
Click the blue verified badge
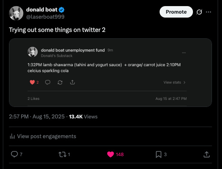[x=62, y=9]
